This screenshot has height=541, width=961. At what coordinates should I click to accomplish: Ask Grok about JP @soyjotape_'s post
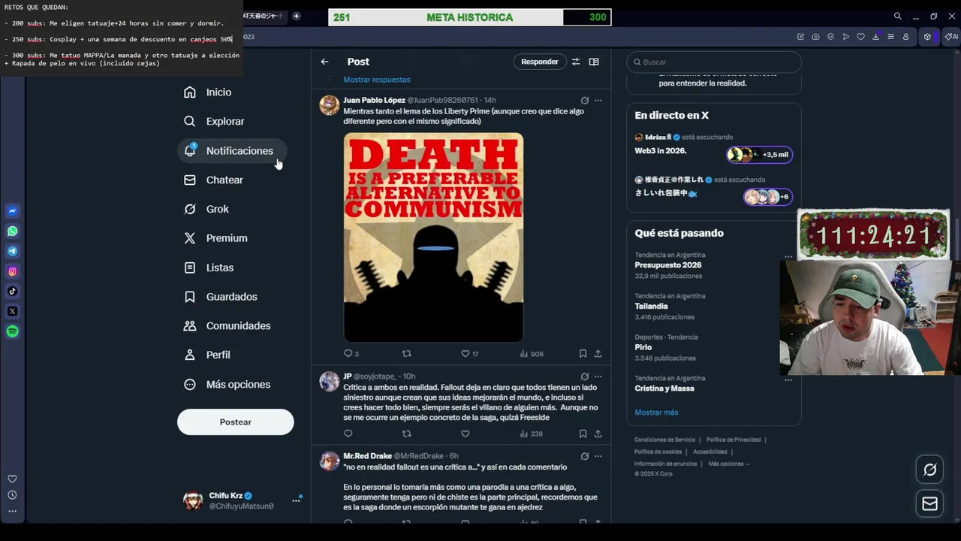pos(584,376)
